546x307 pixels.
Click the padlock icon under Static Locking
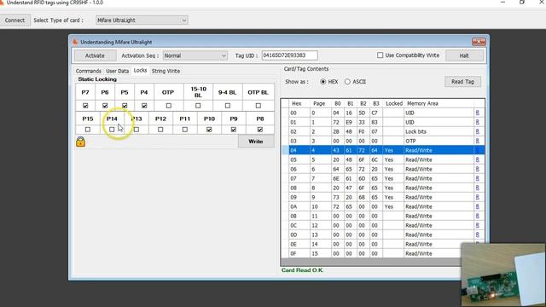coord(80,142)
